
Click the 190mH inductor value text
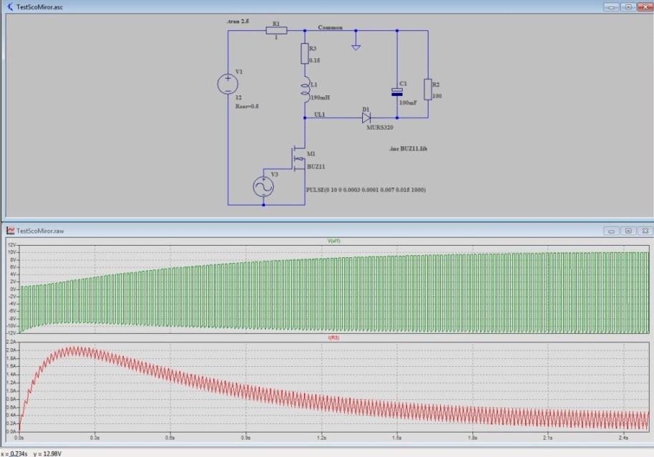pyautogui.click(x=320, y=97)
